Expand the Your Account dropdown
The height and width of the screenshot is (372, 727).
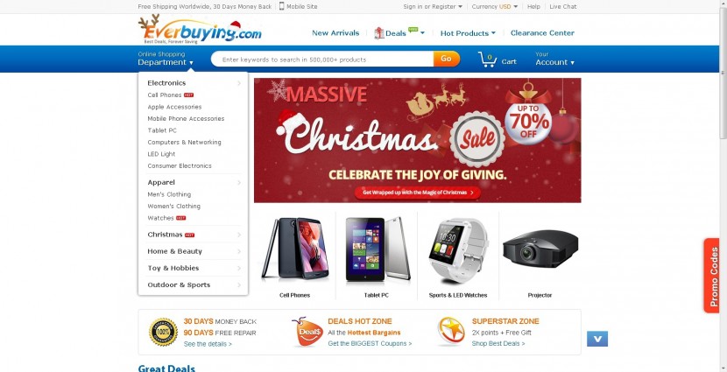(554, 59)
